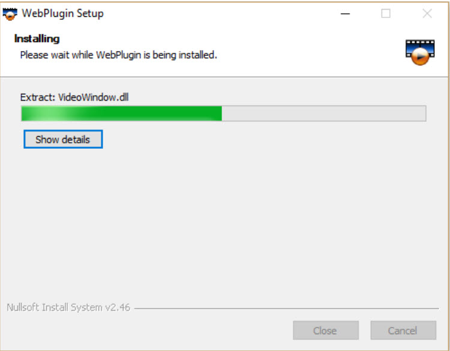
Task: Click blank grey body area under Show details
Action: click(x=224, y=224)
